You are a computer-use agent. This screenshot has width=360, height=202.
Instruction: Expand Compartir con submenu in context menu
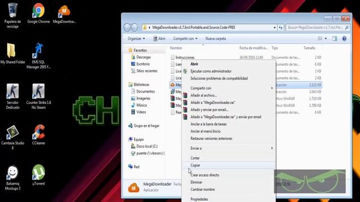(x=229, y=88)
